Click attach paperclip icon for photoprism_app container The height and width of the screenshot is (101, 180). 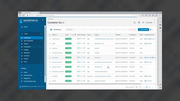pos(84,62)
